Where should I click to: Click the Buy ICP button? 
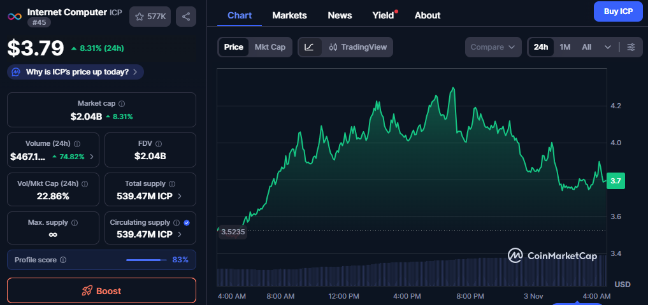pos(617,11)
